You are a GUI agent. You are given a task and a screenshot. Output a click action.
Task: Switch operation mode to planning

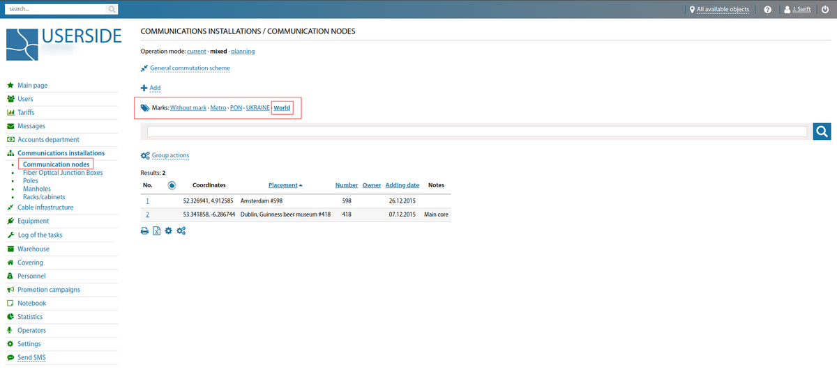click(243, 52)
